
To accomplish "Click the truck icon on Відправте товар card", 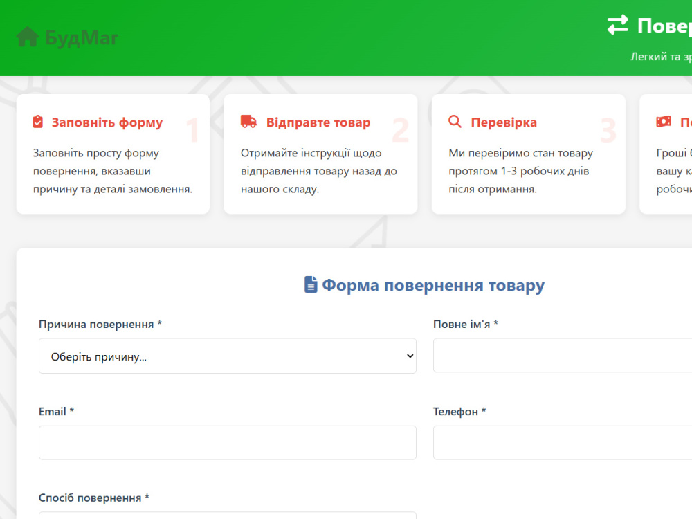I will (248, 121).
